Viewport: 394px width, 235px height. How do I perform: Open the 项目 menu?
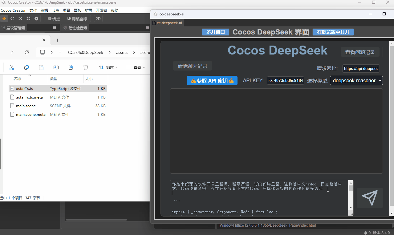[x=67, y=10]
